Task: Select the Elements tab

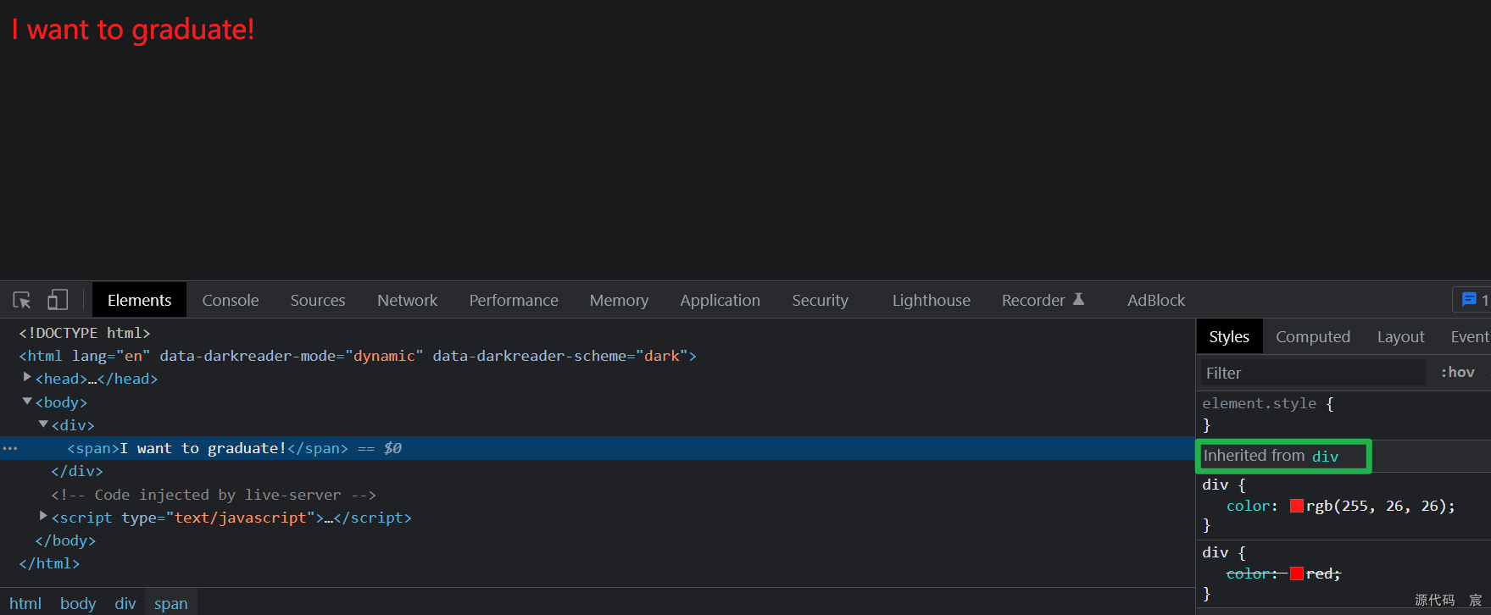Action: click(139, 301)
